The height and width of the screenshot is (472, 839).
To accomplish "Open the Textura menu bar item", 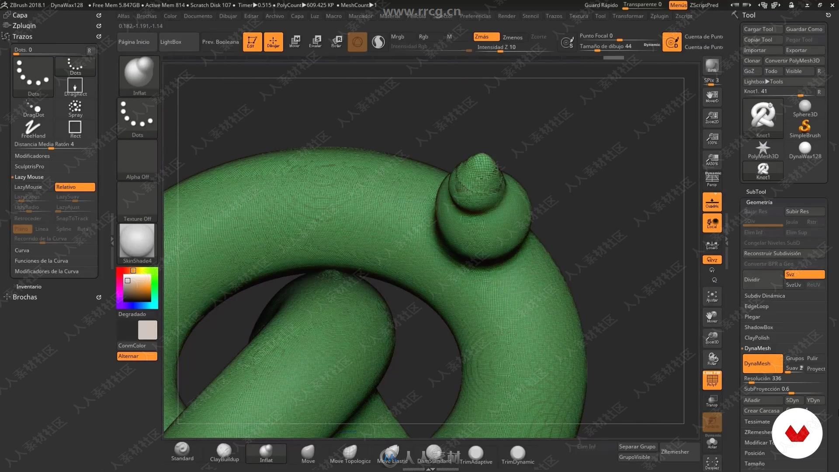I will click(579, 16).
